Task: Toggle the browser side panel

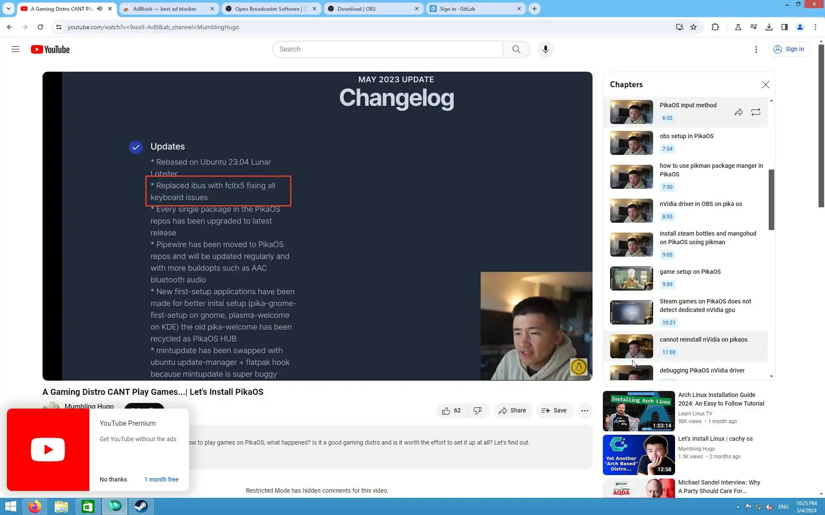Action: [x=784, y=27]
